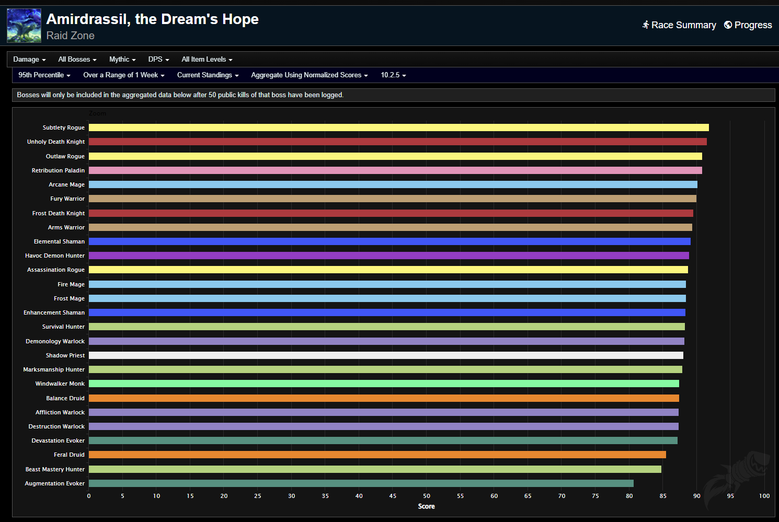Open the 10.2.5 patch version dropdown

[x=393, y=75]
